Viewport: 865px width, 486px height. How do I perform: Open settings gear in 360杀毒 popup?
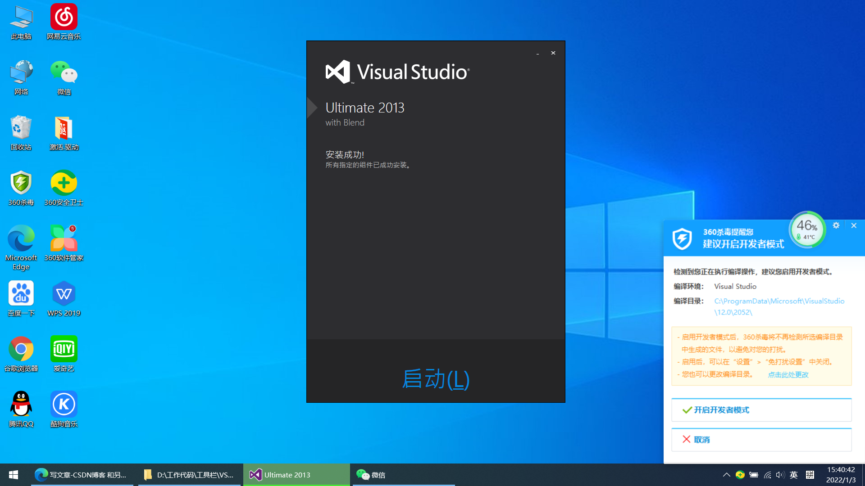(836, 225)
